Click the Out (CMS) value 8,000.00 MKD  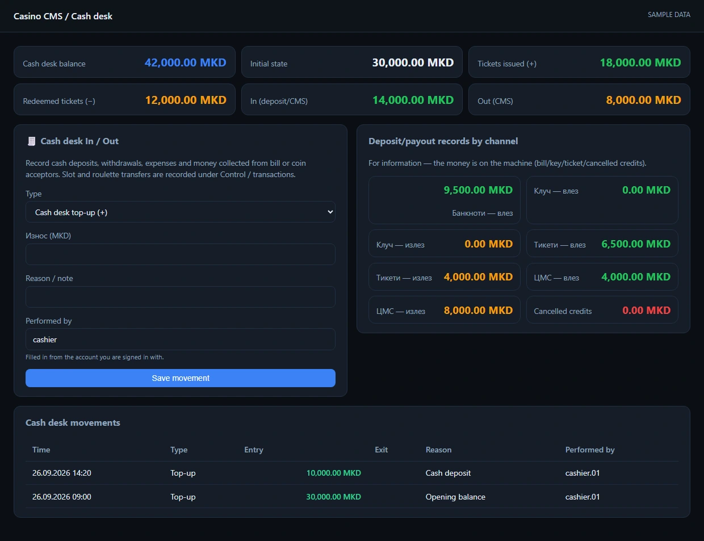click(643, 100)
